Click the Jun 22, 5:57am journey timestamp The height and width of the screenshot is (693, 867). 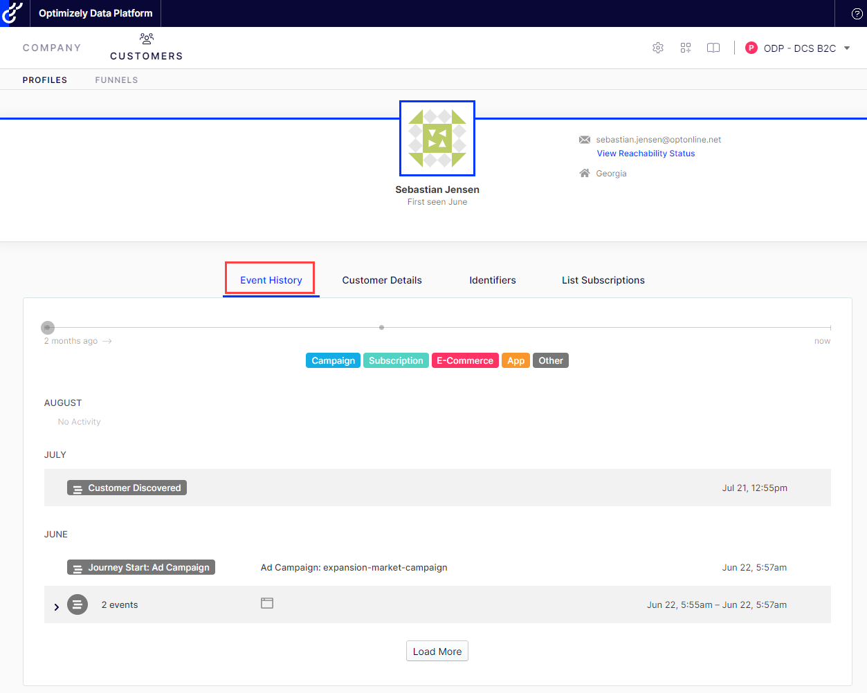pyautogui.click(x=755, y=567)
